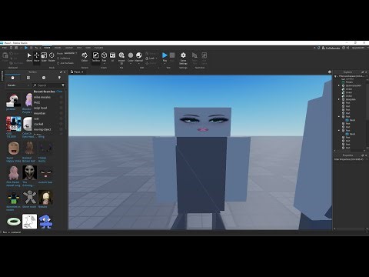Switch to the AVATAR ribbon tab
This screenshot has height=277, width=369.
pyautogui.click(x=69, y=48)
